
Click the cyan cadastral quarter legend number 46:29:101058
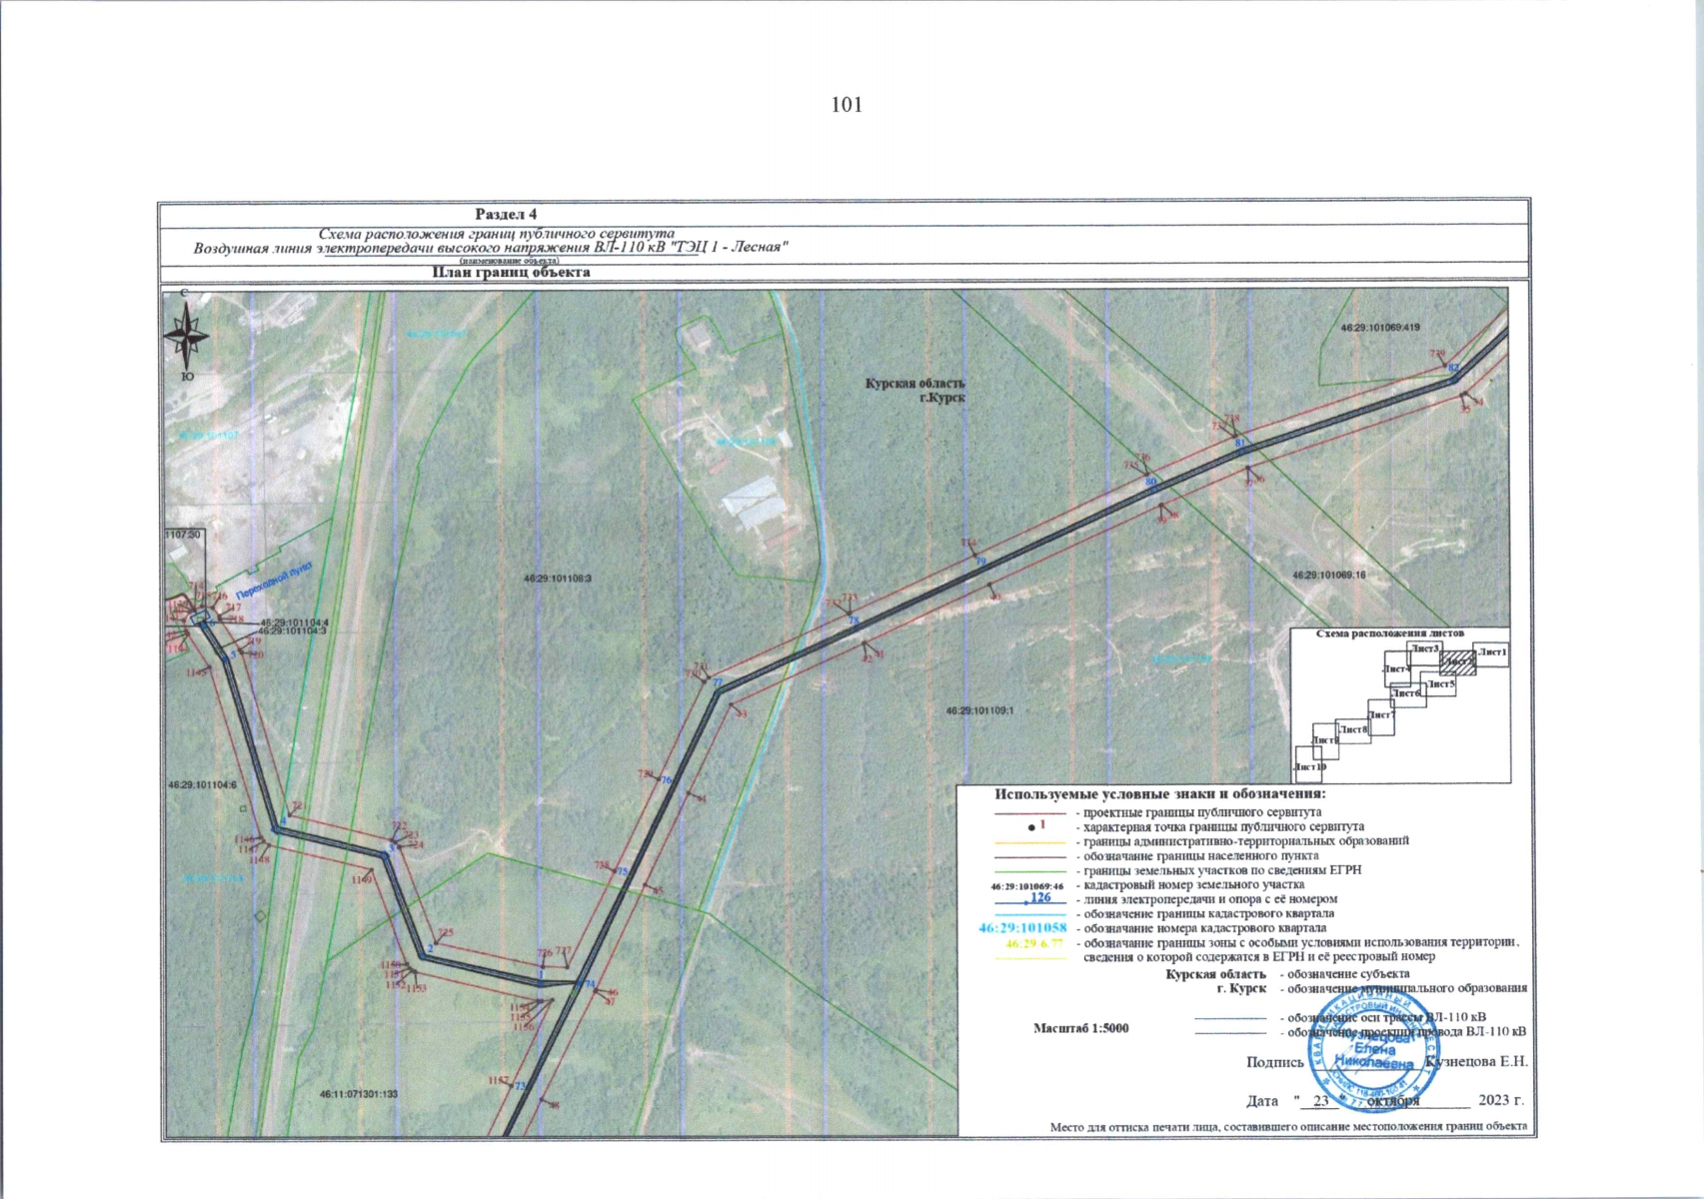(x=1022, y=928)
